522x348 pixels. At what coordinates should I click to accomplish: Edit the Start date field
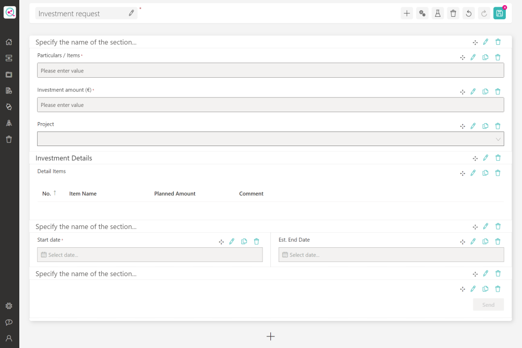[x=232, y=242]
